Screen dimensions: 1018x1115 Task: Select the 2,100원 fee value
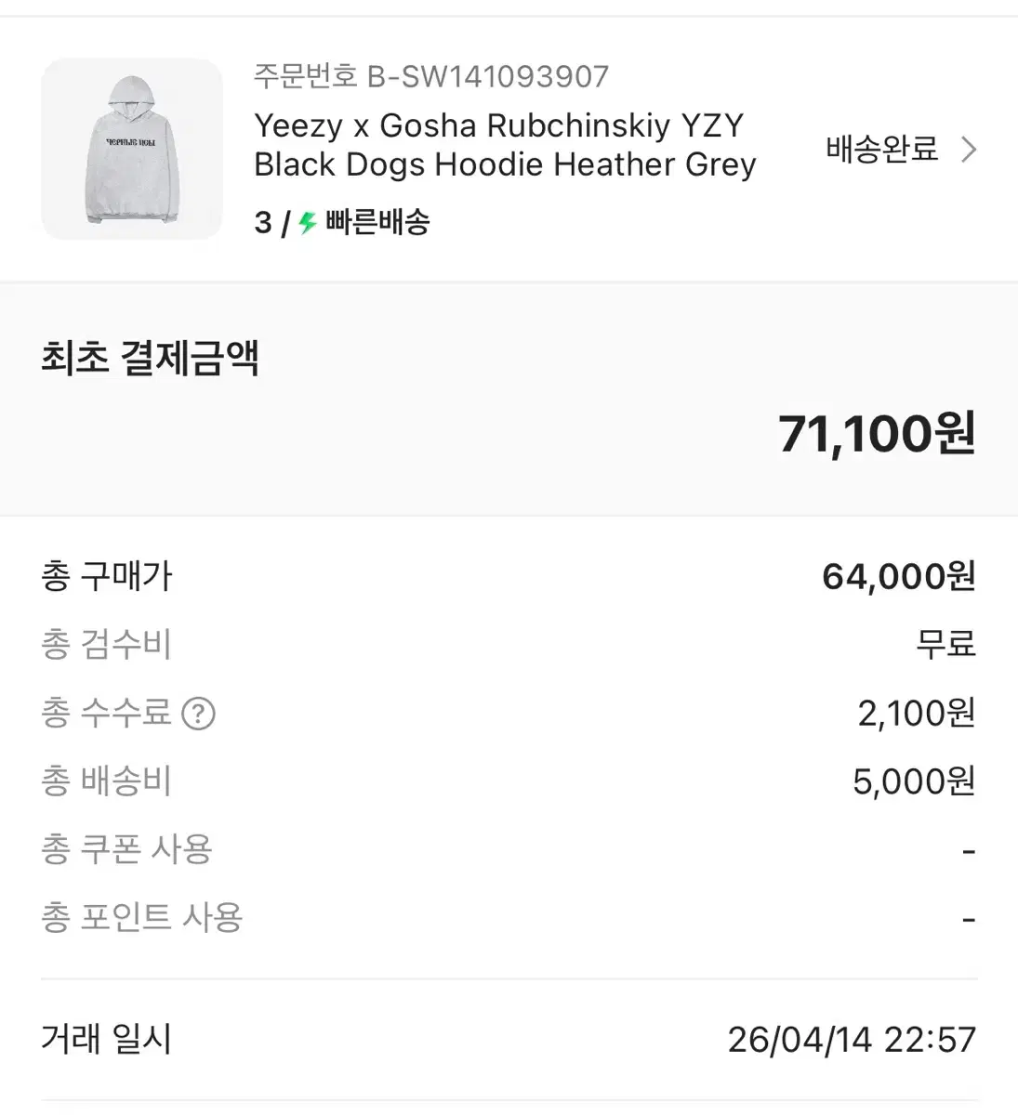click(916, 713)
